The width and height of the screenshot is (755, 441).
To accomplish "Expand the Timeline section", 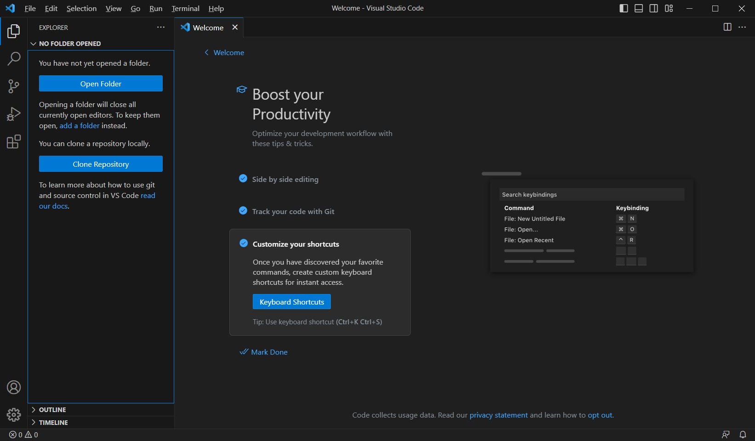I will [x=101, y=423].
